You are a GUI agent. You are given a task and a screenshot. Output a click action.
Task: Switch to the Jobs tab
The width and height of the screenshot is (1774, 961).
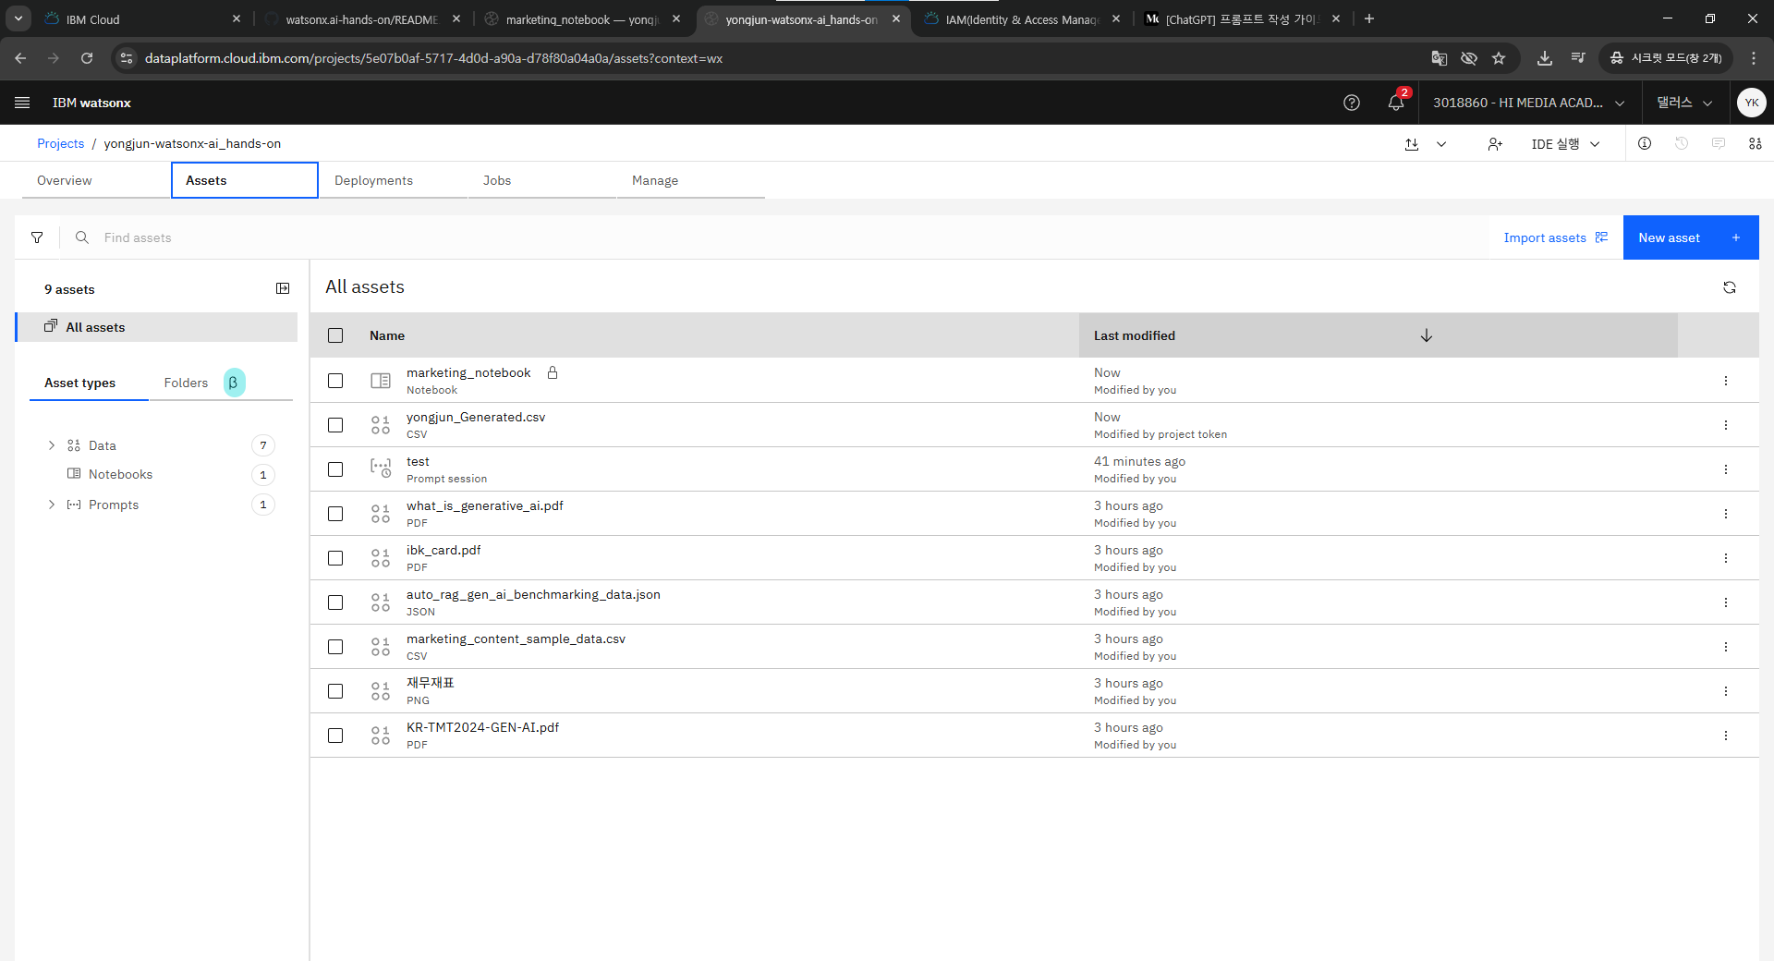coord(542,180)
